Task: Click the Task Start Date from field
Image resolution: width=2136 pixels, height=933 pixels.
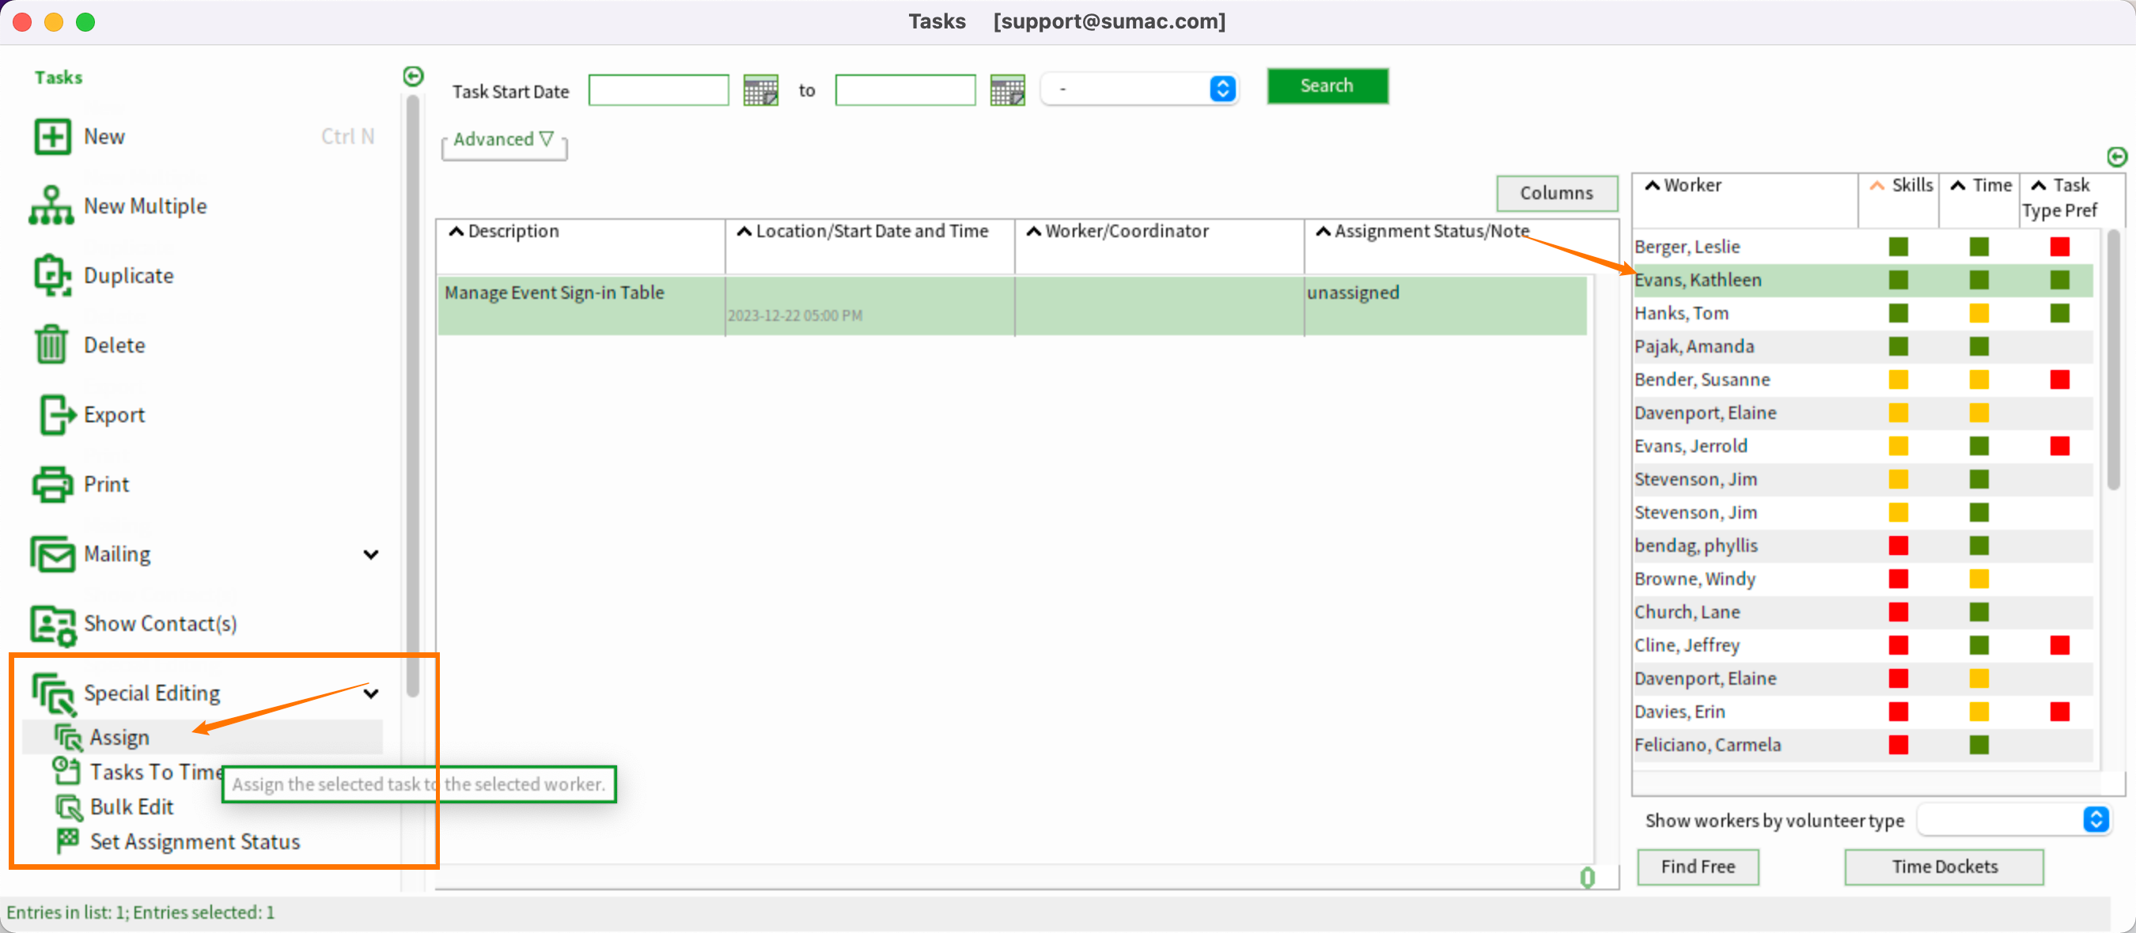Action: [658, 89]
